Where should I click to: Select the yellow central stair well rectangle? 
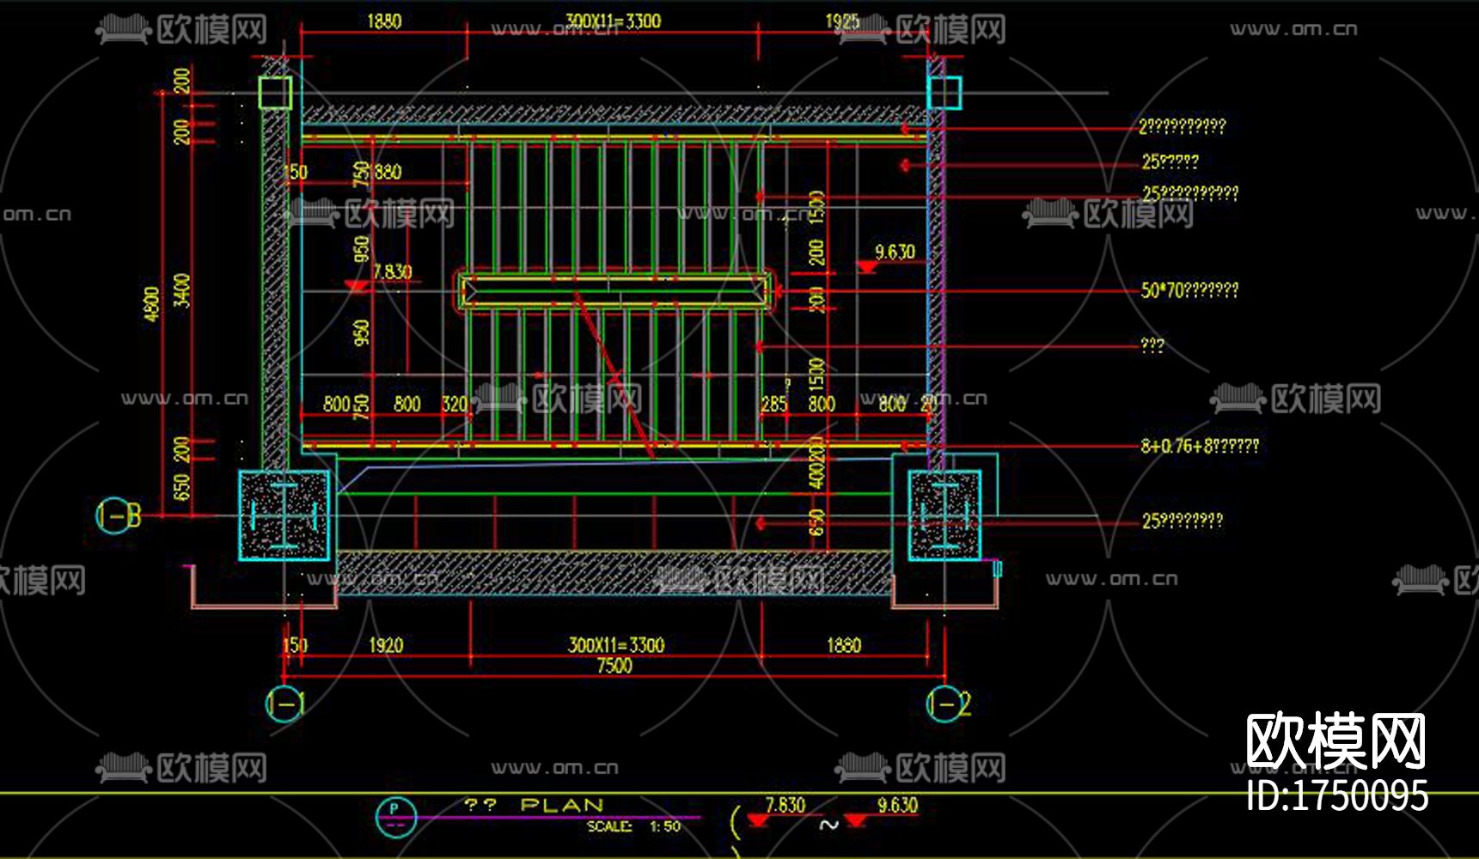pos(614,291)
